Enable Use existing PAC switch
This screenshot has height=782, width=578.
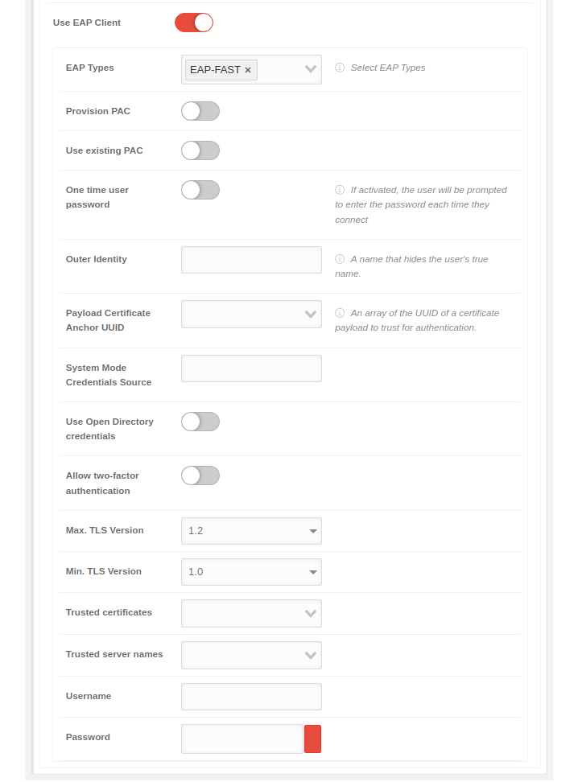coord(200,150)
